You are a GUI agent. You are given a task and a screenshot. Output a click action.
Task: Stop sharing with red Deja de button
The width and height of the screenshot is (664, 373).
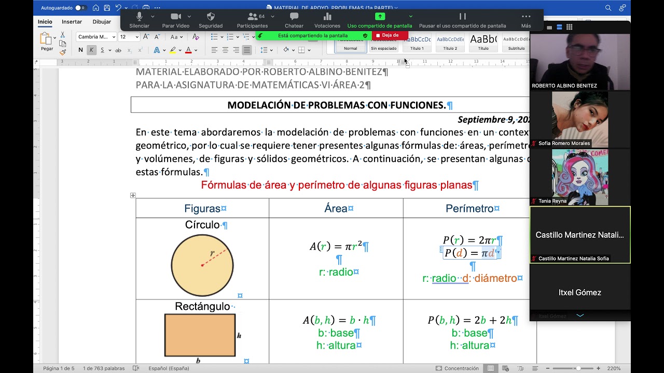click(390, 35)
